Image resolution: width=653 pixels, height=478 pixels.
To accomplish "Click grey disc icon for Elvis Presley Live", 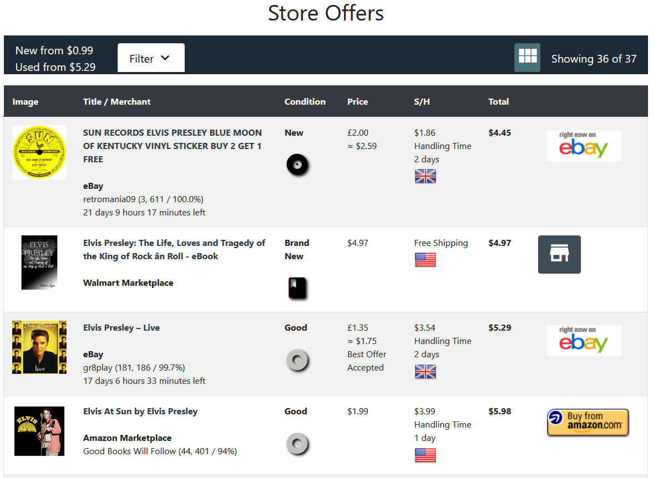I will (x=297, y=361).
